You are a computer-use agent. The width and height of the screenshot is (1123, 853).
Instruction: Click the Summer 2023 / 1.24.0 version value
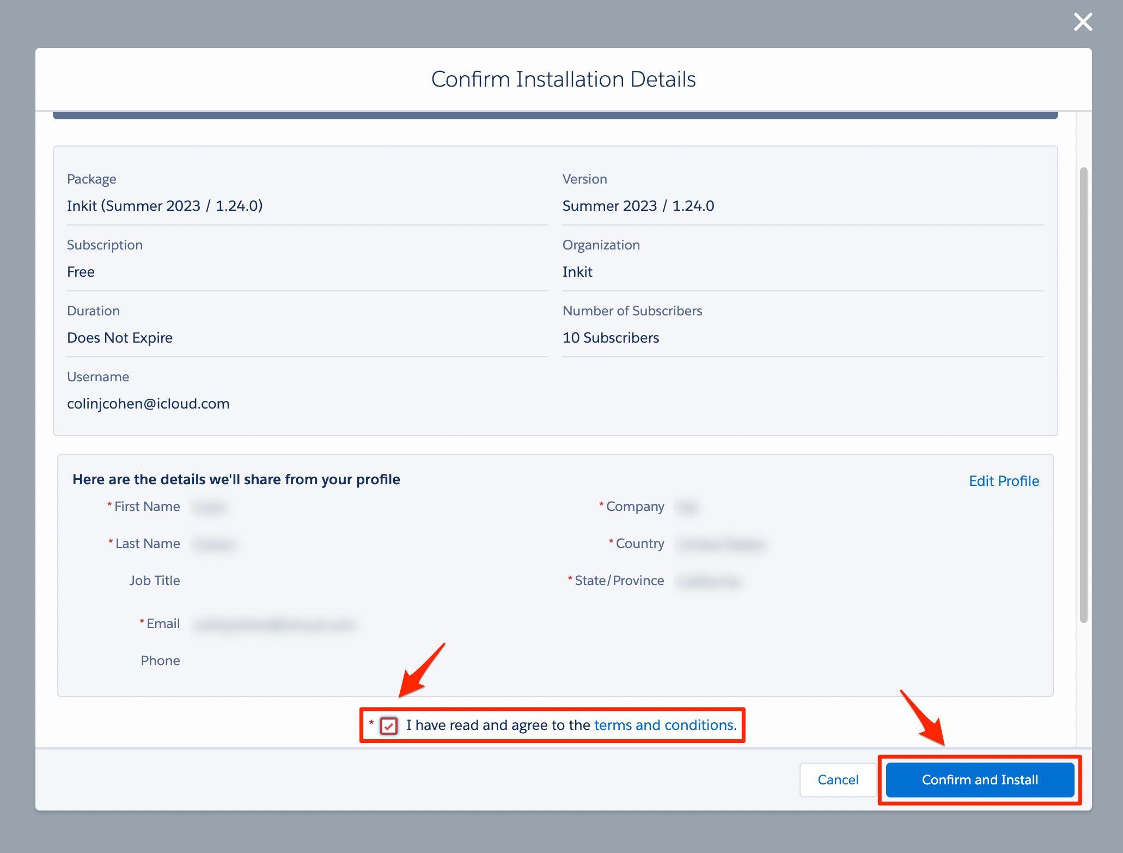tap(638, 206)
